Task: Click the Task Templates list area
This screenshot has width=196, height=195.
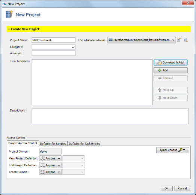Action: pyautogui.click(x=92, y=82)
